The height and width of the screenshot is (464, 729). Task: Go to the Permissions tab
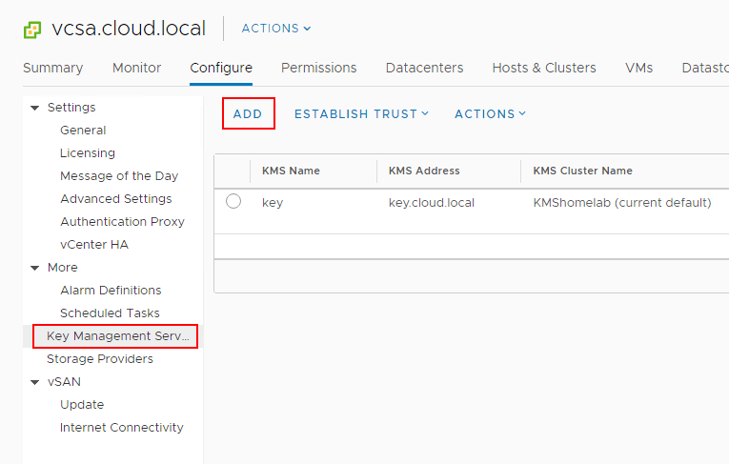[318, 68]
